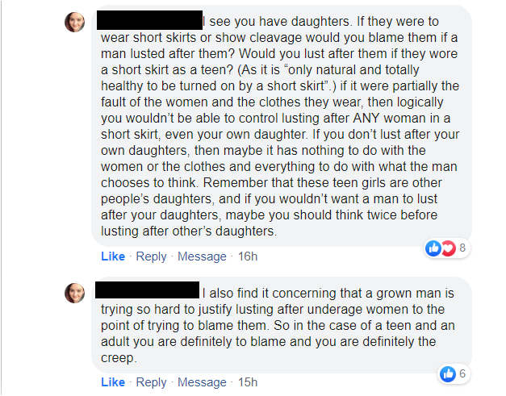This screenshot has width=506, height=396.
Task: Open the reaction count 6 list
Action: (462, 373)
